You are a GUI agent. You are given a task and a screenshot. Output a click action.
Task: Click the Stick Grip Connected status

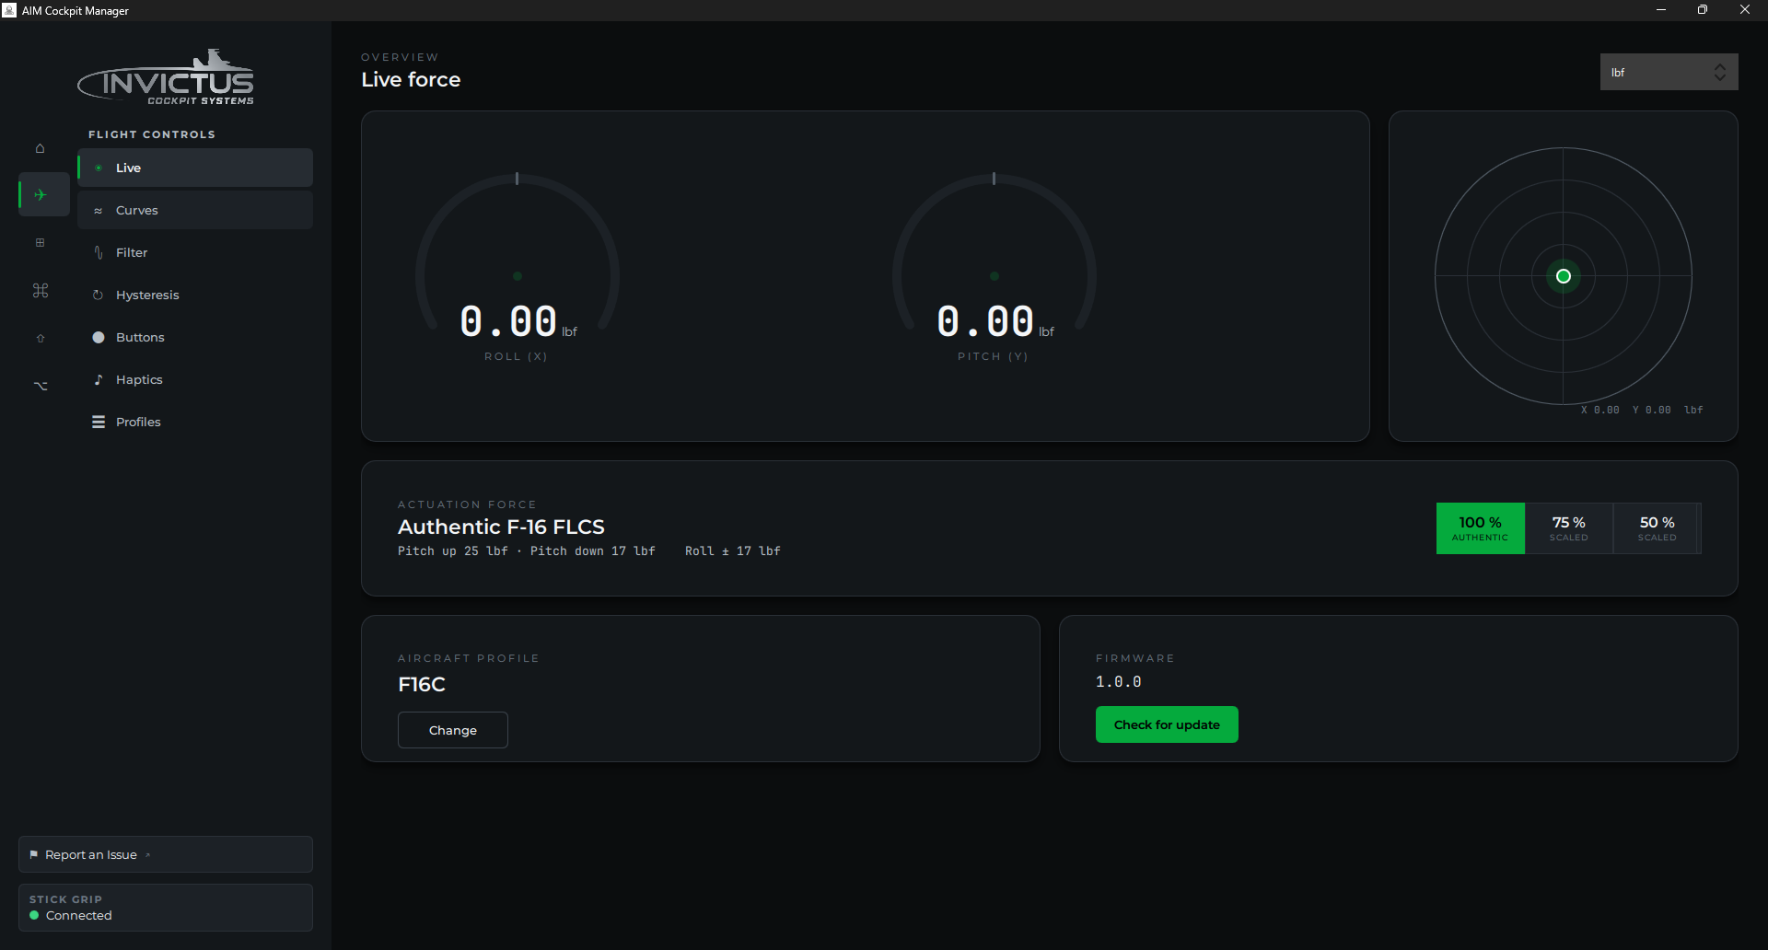click(x=166, y=908)
